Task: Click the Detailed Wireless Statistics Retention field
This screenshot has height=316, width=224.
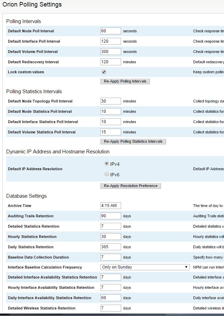Action: [x=110, y=308]
